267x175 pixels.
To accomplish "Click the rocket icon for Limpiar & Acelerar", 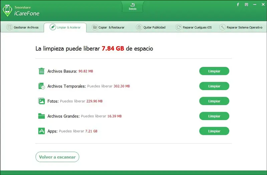I will tap(53, 27).
